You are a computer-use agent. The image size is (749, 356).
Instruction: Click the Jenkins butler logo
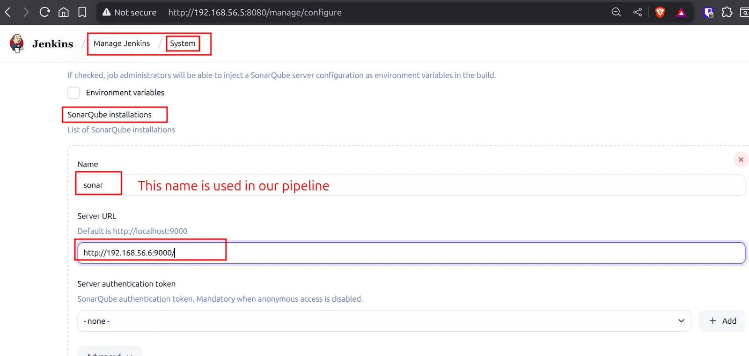(17, 44)
